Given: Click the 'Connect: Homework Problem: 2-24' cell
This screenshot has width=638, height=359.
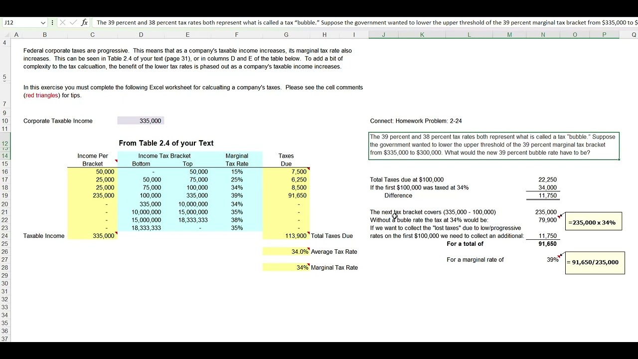Looking at the screenshot, I should [416, 121].
